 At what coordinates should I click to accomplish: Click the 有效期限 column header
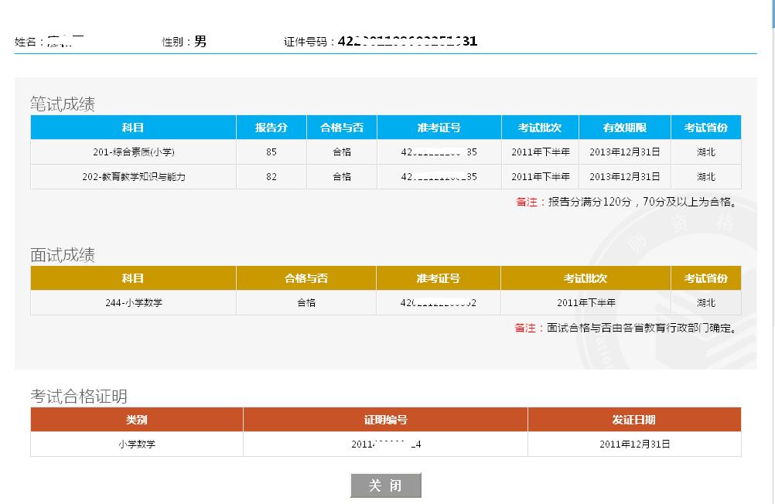[624, 127]
